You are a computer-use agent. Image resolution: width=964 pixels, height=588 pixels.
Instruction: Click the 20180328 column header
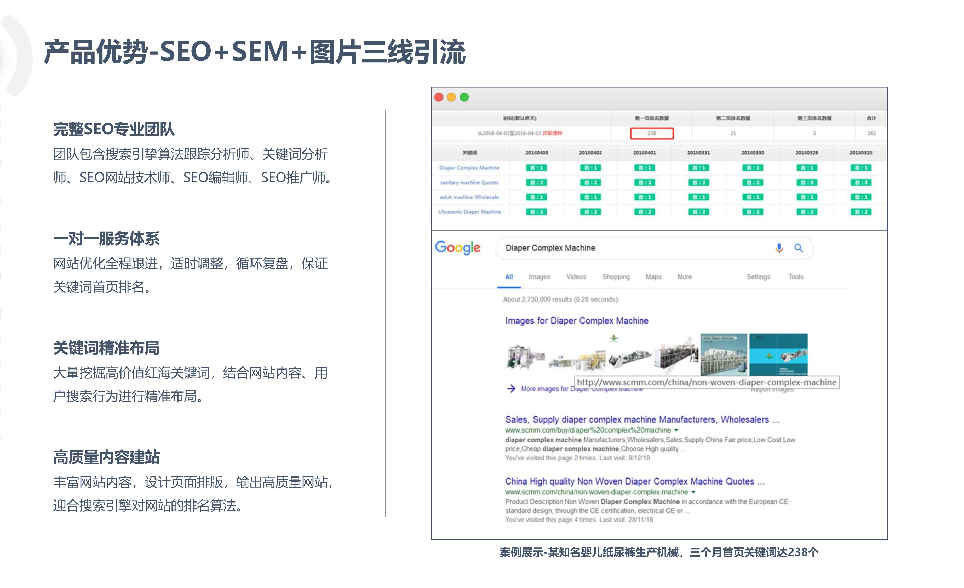pos(860,153)
